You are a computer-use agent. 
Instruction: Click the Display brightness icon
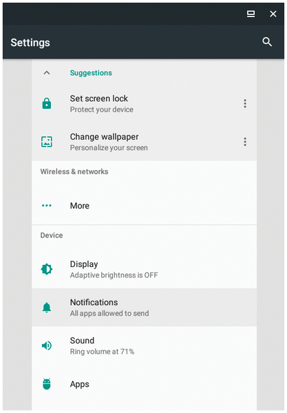[x=47, y=269]
